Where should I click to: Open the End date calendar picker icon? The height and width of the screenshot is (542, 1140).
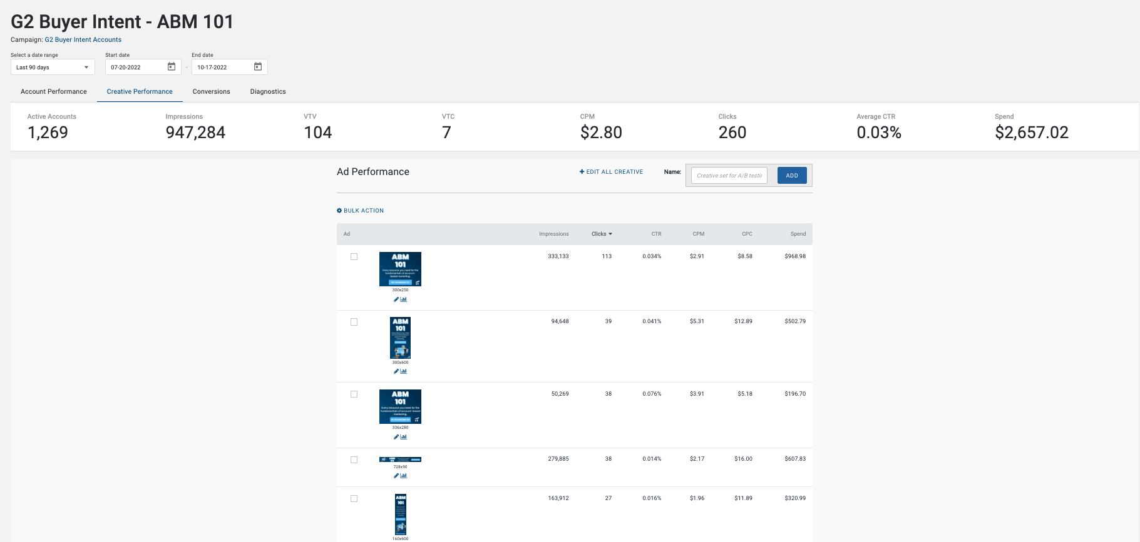coord(258,67)
